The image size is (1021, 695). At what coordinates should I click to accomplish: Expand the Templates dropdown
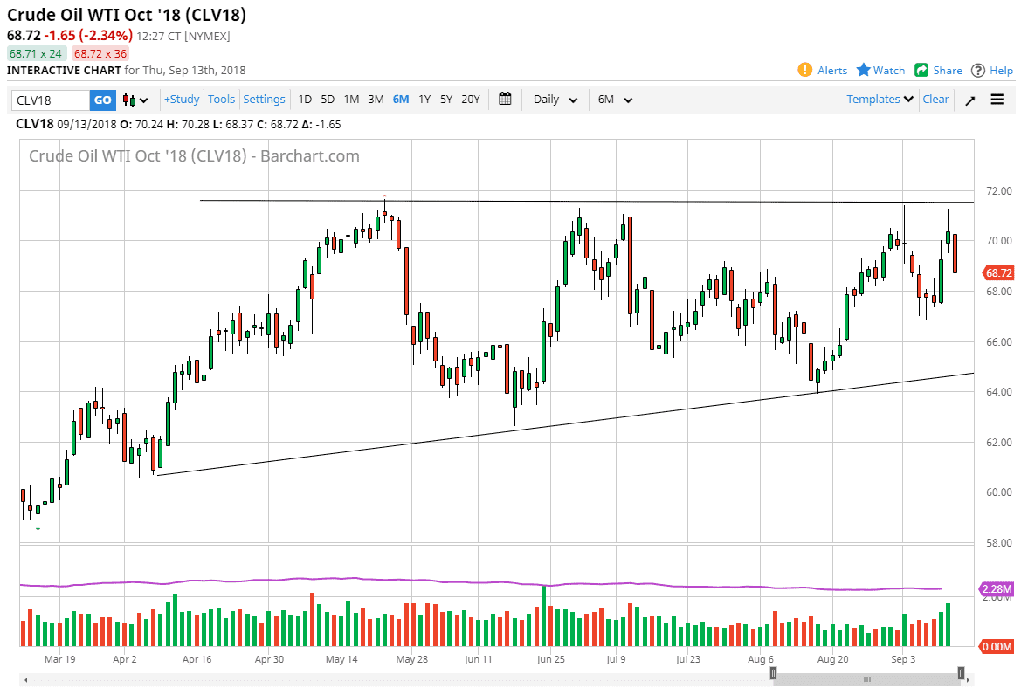(x=880, y=100)
